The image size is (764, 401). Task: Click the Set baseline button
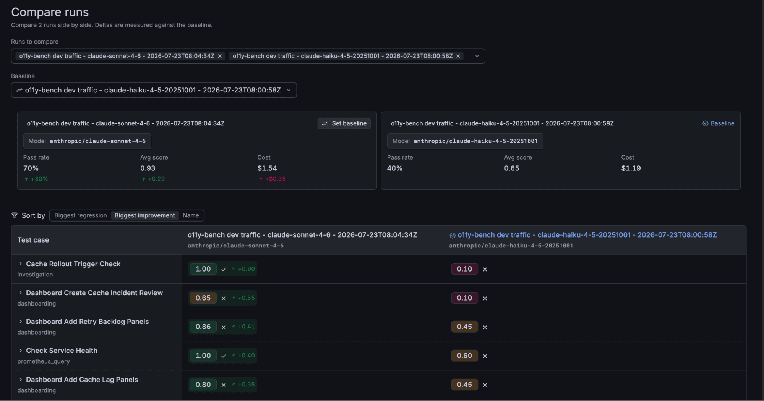[344, 123]
